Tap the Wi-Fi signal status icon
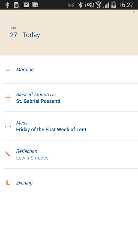This screenshot has width=138, height=245. pyautogui.click(x=98, y=5)
